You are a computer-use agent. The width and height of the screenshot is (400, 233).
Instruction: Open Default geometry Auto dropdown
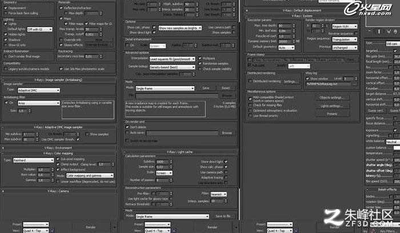coord(286,47)
